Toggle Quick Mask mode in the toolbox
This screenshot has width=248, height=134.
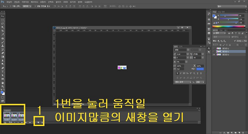click(x=3, y=97)
